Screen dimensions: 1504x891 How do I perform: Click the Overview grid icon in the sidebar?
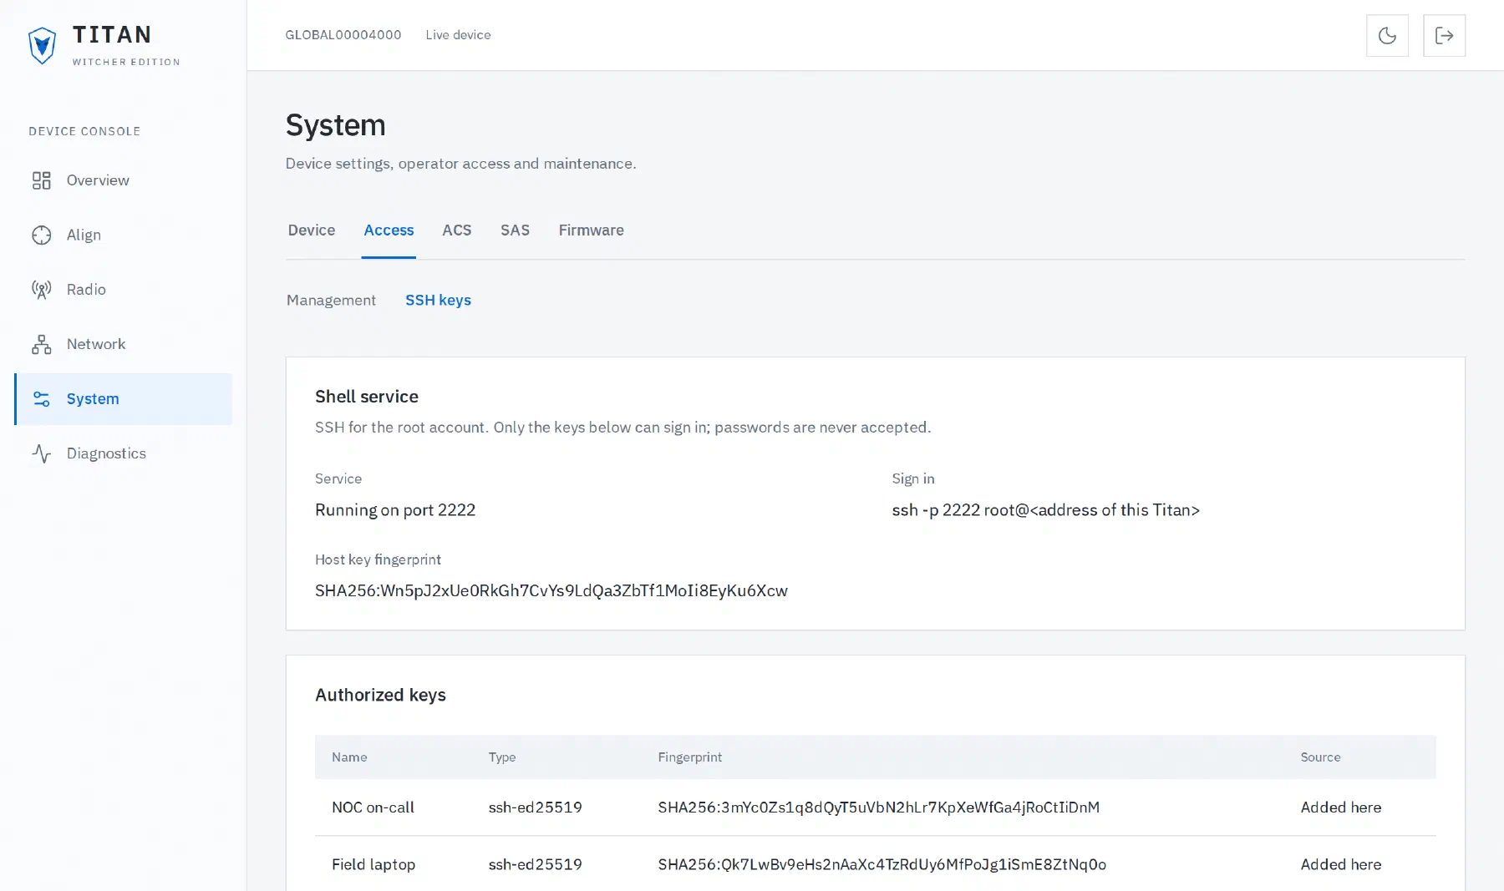pos(42,180)
